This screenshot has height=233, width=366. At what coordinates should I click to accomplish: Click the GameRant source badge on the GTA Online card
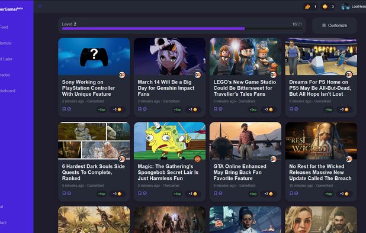[273, 159]
